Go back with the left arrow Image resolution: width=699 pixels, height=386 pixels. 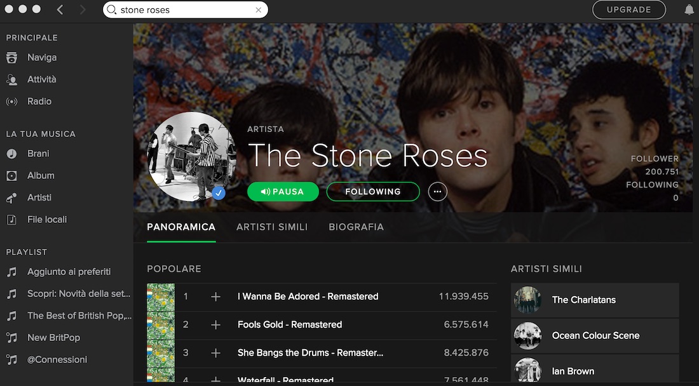60,10
